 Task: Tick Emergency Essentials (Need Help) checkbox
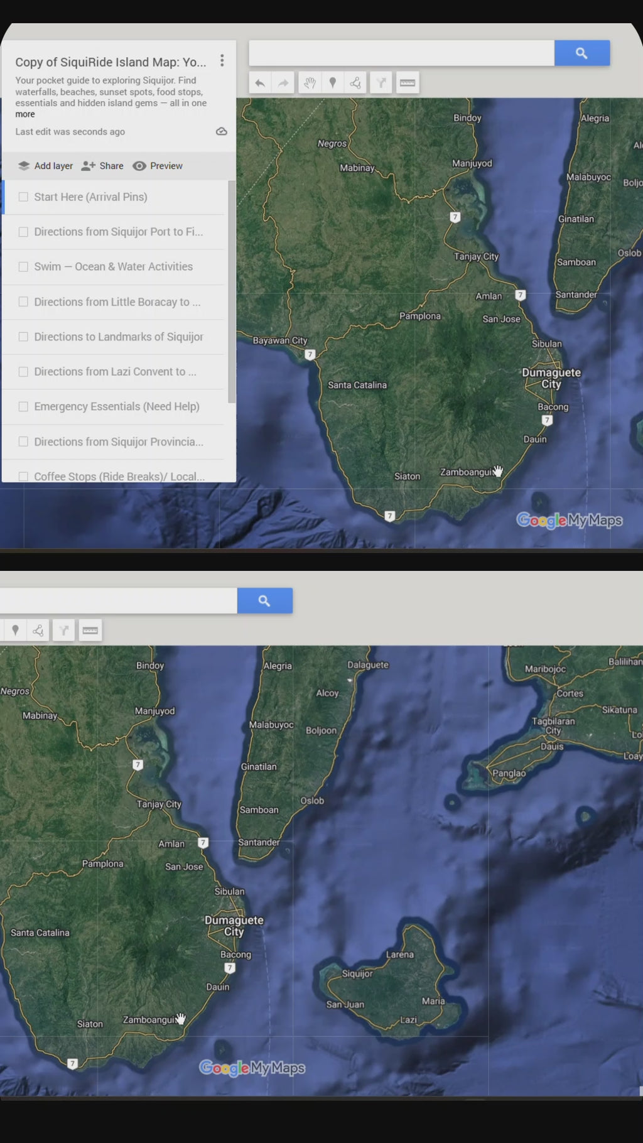23,407
